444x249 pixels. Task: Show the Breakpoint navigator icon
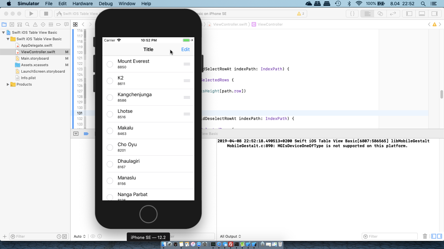pos(59,25)
